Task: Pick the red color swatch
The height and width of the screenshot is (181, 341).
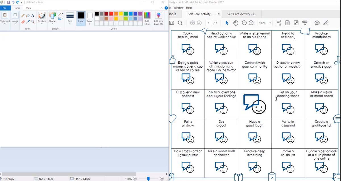Action: (x=111, y=14)
